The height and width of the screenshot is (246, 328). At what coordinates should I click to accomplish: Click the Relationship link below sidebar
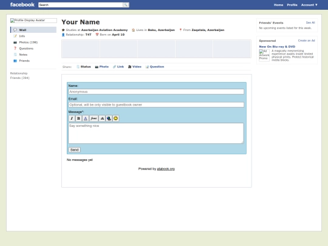click(19, 73)
